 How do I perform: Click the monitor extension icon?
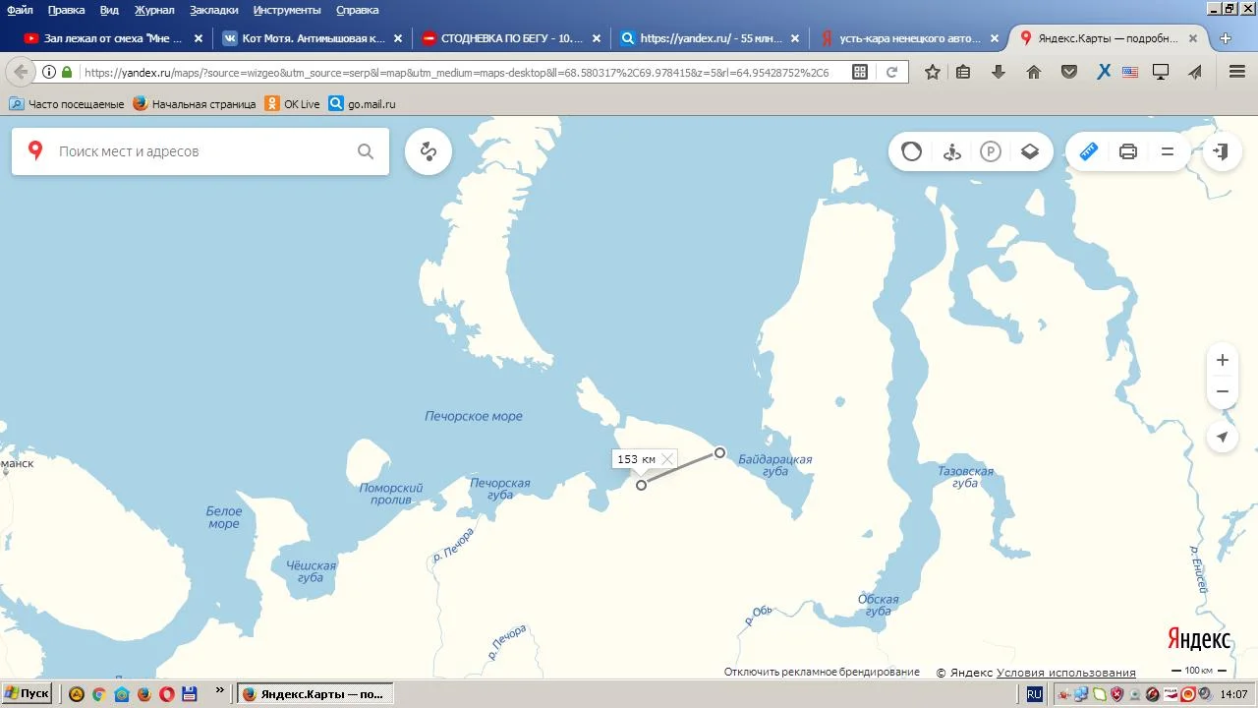click(1161, 72)
